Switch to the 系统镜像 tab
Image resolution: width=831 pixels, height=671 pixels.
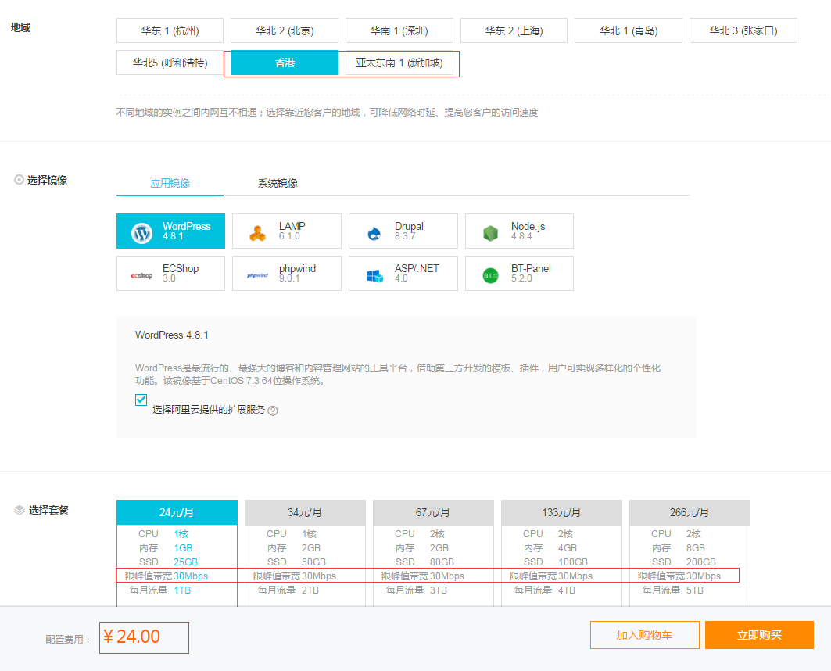278,183
